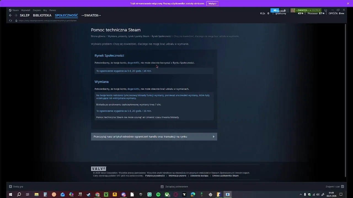Open File Explorer from taskbar
Image resolution: width=353 pixels, height=198 pixels.
pyautogui.click(x=36, y=194)
